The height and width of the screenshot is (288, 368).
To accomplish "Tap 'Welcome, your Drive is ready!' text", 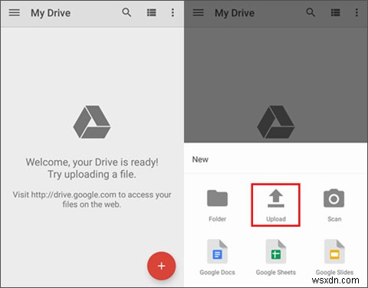I will coord(92,162).
